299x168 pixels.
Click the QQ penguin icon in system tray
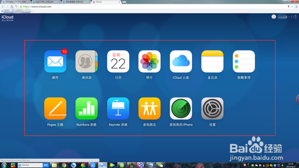(x=264, y=165)
